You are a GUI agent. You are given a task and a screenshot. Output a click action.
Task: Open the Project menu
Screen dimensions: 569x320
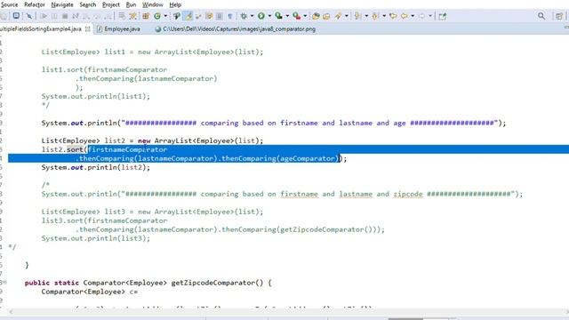click(110, 4)
